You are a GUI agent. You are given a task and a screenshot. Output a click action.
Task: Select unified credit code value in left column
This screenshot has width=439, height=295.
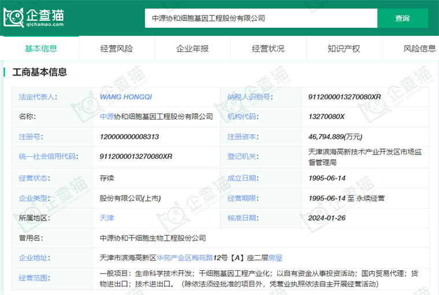pos(136,156)
